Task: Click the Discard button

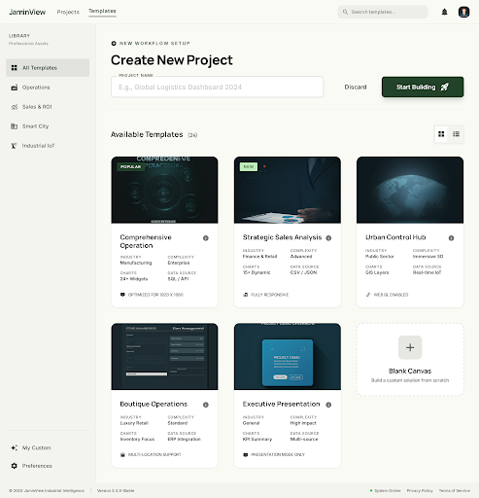Action: 356,87
